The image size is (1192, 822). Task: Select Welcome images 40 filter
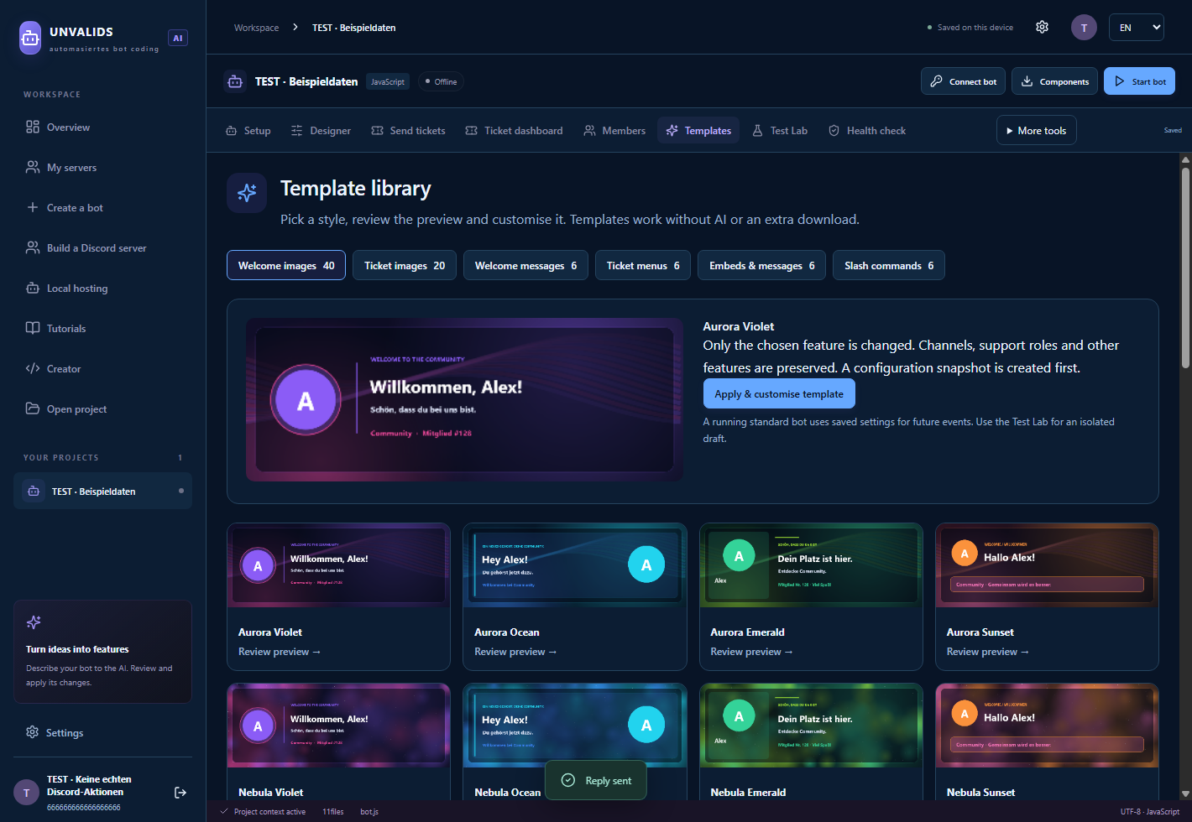286,266
